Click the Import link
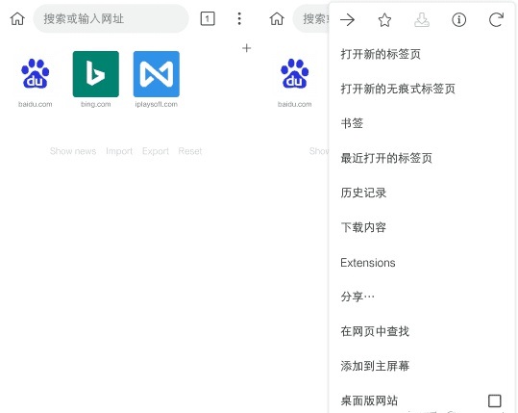Screen dimensions: 518x413 pos(119,151)
